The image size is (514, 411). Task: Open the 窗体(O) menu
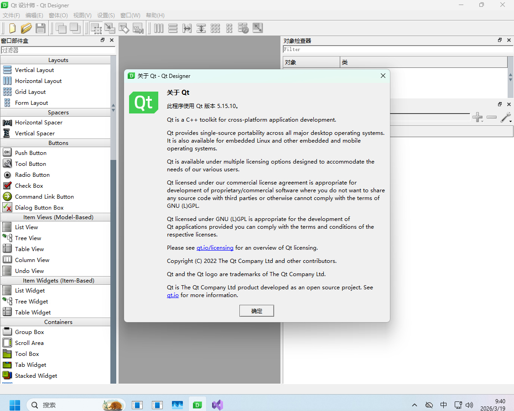pyautogui.click(x=58, y=15)
